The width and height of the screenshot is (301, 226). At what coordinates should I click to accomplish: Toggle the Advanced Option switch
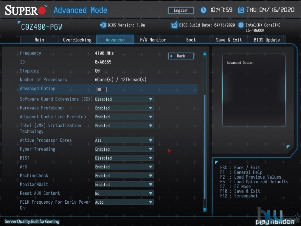(102, 89)
